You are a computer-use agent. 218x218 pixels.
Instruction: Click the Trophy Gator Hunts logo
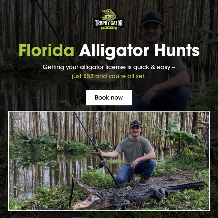coord(109,19)
